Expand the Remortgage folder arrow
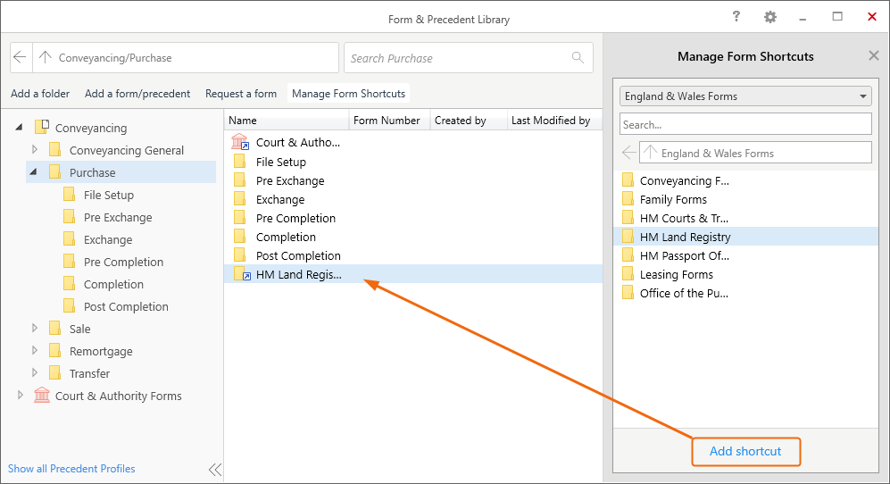The height and width of the screenshot is (484, 890). [35, 351]
